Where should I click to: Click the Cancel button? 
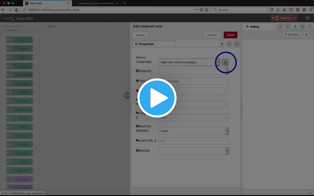[x=212, y=35]
